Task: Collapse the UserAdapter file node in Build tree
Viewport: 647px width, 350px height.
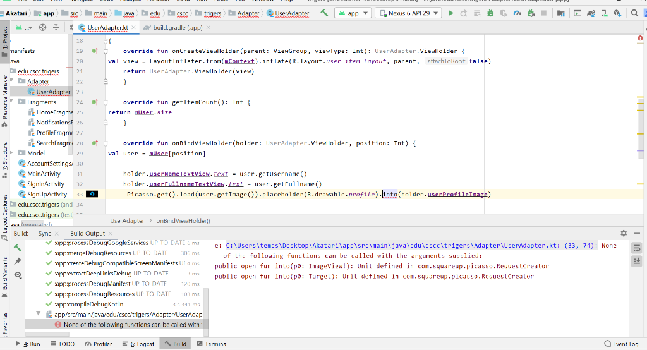Action: pos(39,314)
